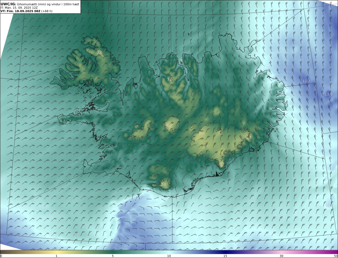Click the 'UWC/IG: Úrkomumætti (mm)' title line

coord(40,4)
